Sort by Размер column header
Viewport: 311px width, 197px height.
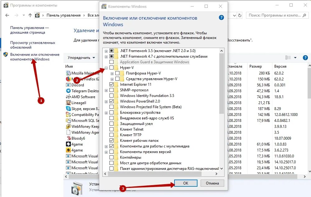pos(255,66)
